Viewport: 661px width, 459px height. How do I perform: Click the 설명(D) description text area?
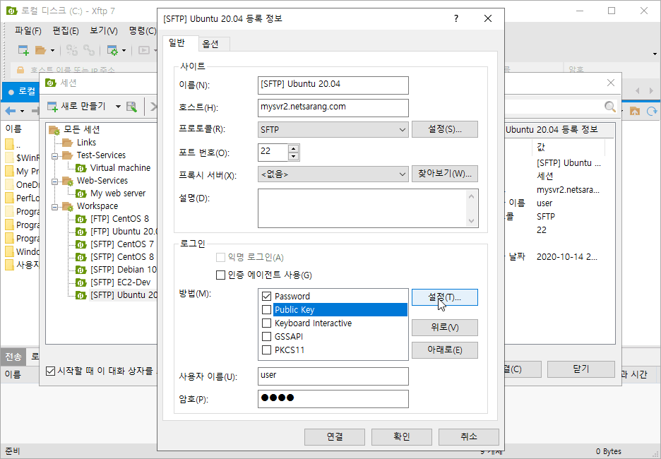[368, 208]
